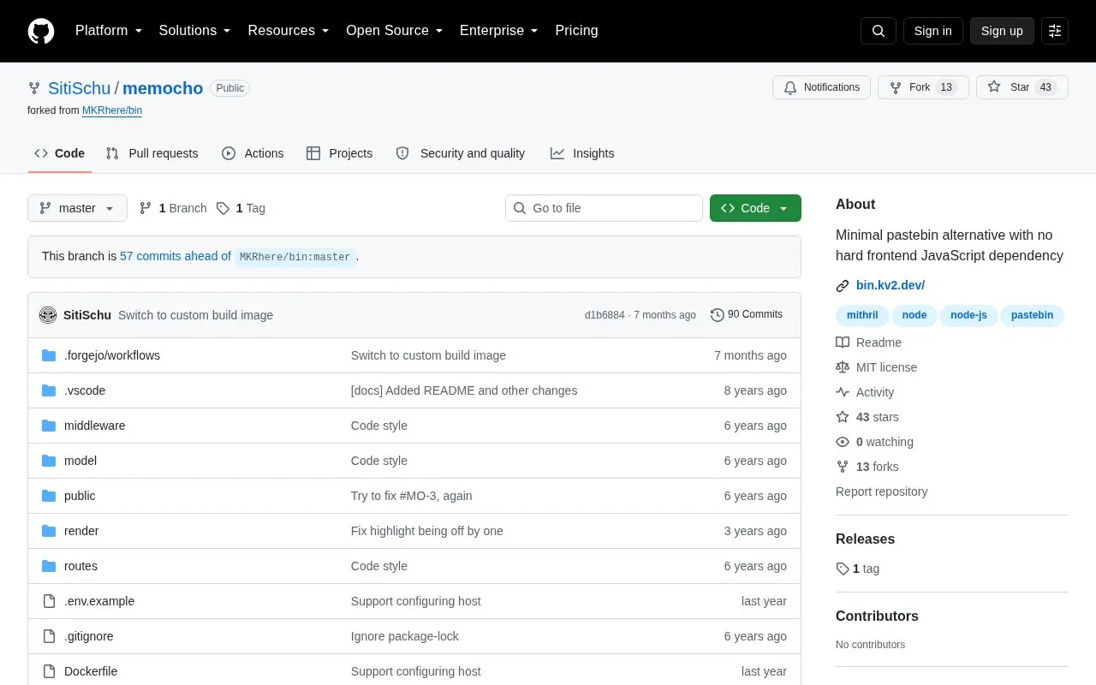Expand the Solutions menu
1096x685 pixels.
(x=195, y=31)
